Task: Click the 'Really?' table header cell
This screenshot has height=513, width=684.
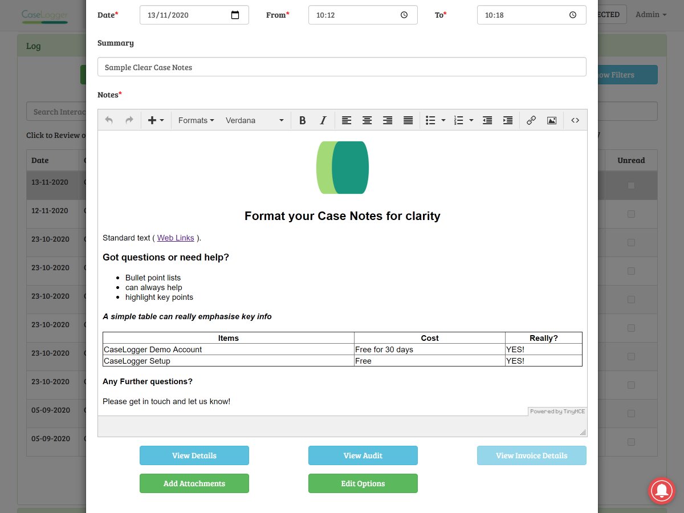Action: pyautogui.click(x=544, y=338)
